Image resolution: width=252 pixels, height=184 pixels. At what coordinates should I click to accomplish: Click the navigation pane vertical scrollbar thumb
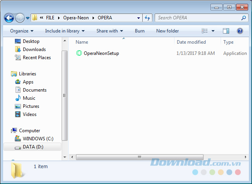coord(65,95)
